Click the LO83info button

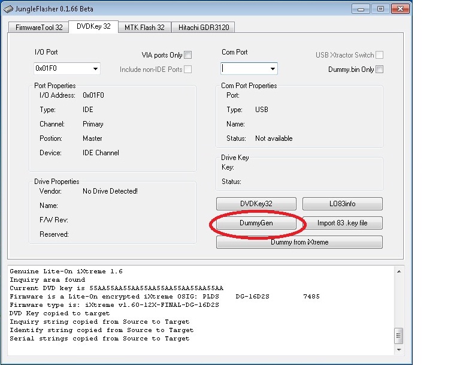[x=342, y=204]
